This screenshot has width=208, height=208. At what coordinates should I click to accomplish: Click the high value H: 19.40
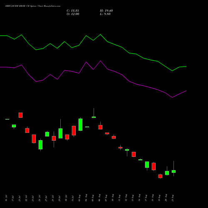(106, 11)
